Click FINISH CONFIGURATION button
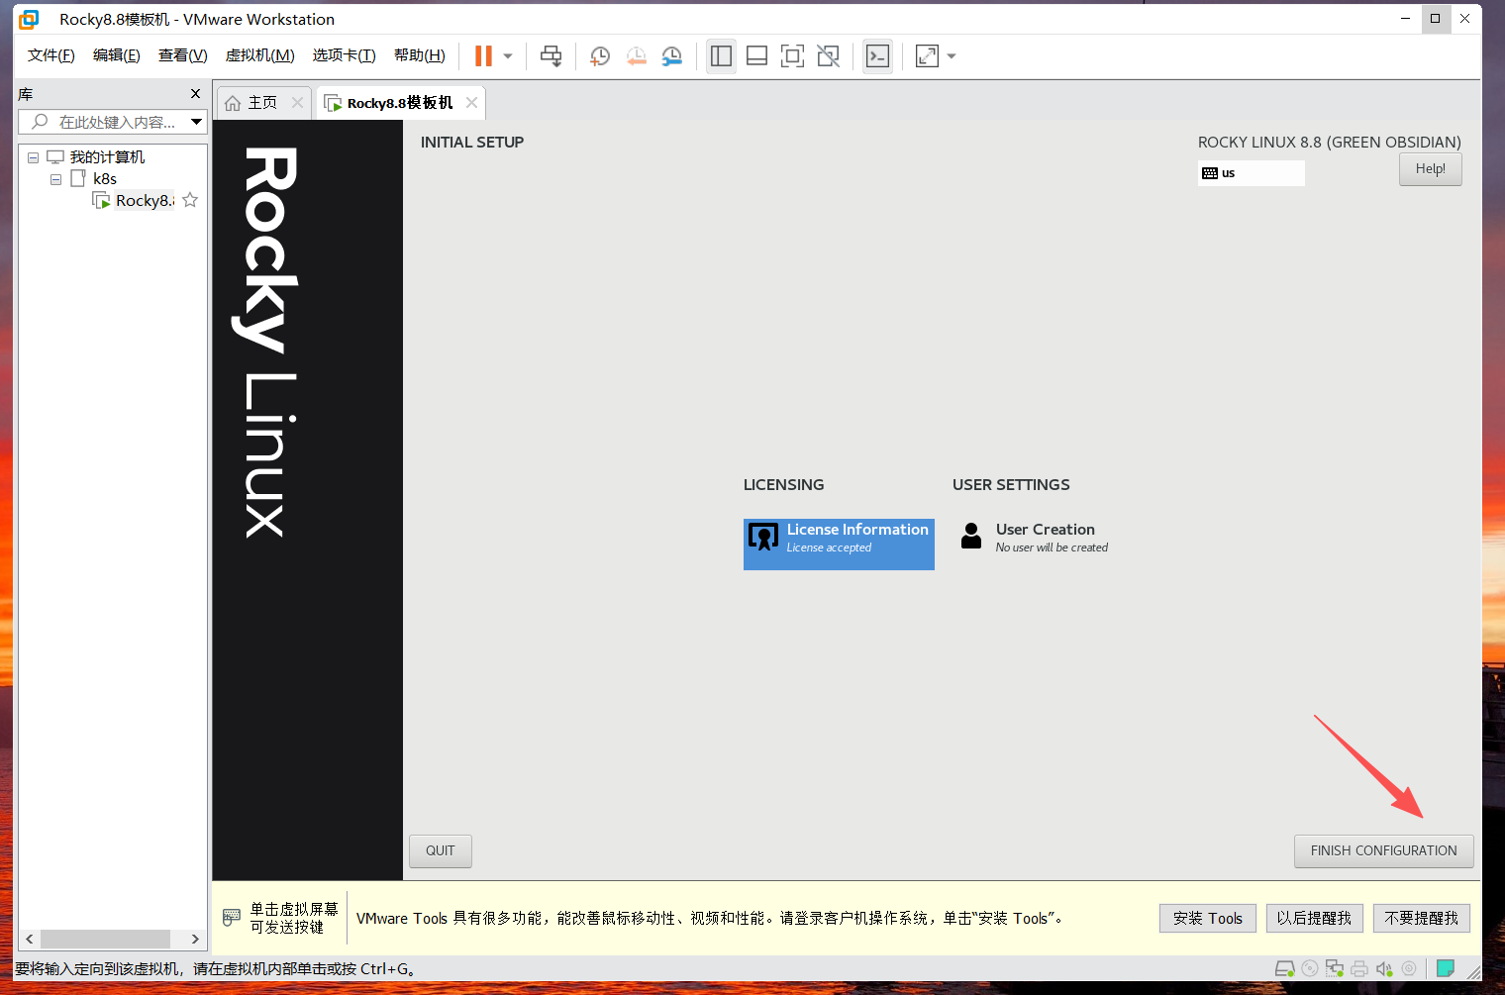 pos(1384,851)
